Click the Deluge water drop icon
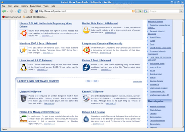This screenshot has width=185, height=132. pyautogui.click(x=86, y=119)
